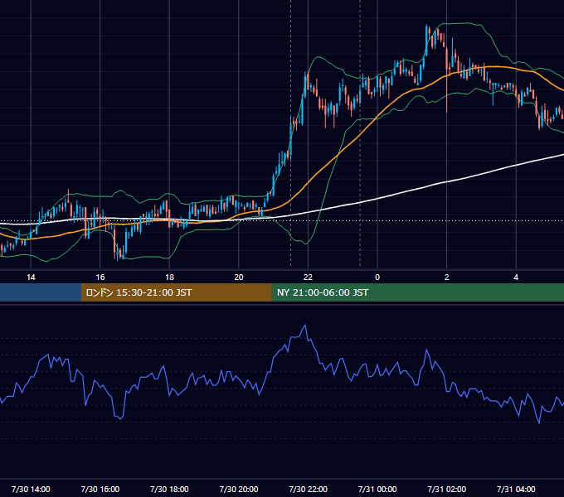
Task: Click hour label 4 on chart axis
Action: (x=516, y=277)
